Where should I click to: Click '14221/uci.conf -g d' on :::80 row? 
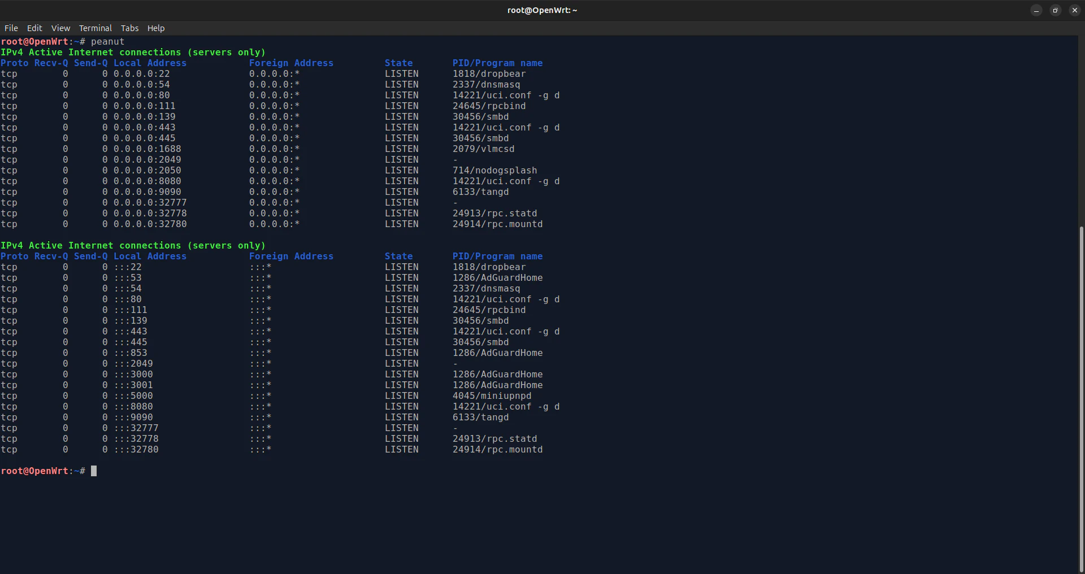tap(506, 299)
